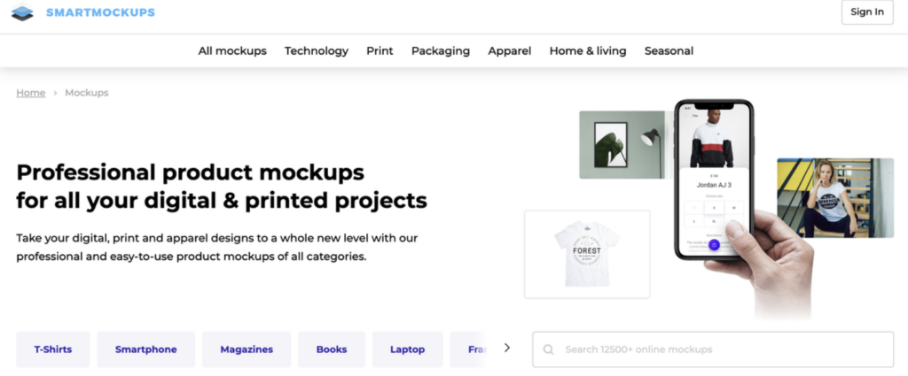The width and height of the screenshot is (908, 376).
Task: Select the Laptop category chip
Action: pos(407,349)
